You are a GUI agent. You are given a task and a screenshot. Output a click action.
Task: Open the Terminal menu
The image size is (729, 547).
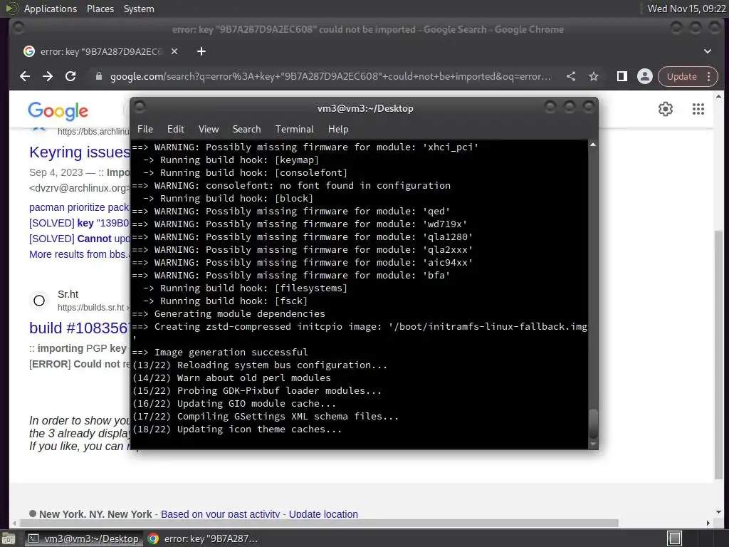(x=294, y=130)
